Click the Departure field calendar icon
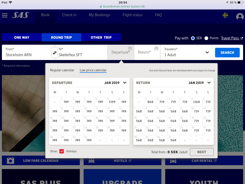The height and width of the screenshot is (184, 245). click(130, 49)
